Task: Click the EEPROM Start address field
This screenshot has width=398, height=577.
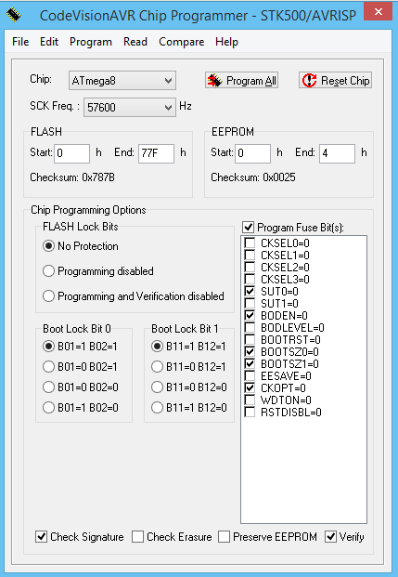Action: click(x=253, y=153)
